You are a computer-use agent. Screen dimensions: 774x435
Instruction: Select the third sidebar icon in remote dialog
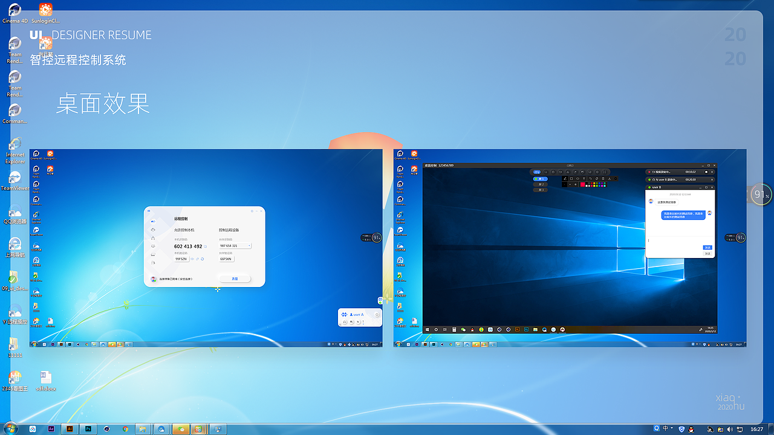(153, 239)
